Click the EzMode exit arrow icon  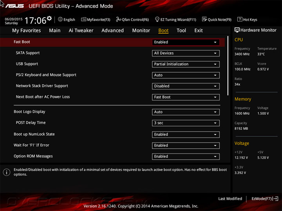coord(275,198)
